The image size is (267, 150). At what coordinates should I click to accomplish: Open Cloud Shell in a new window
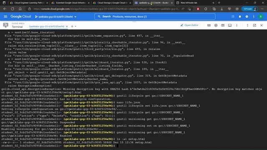coord(254,25)
